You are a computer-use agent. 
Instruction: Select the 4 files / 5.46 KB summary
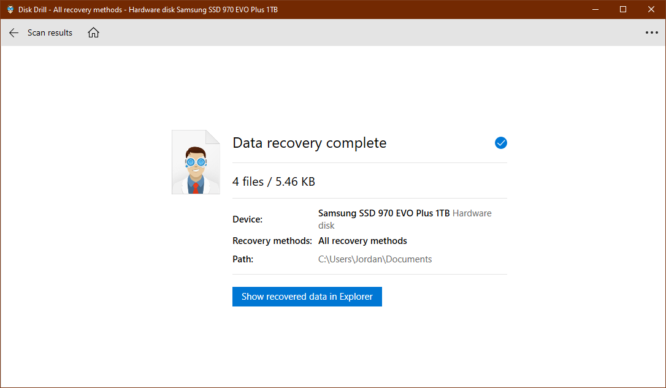point(273,181)
